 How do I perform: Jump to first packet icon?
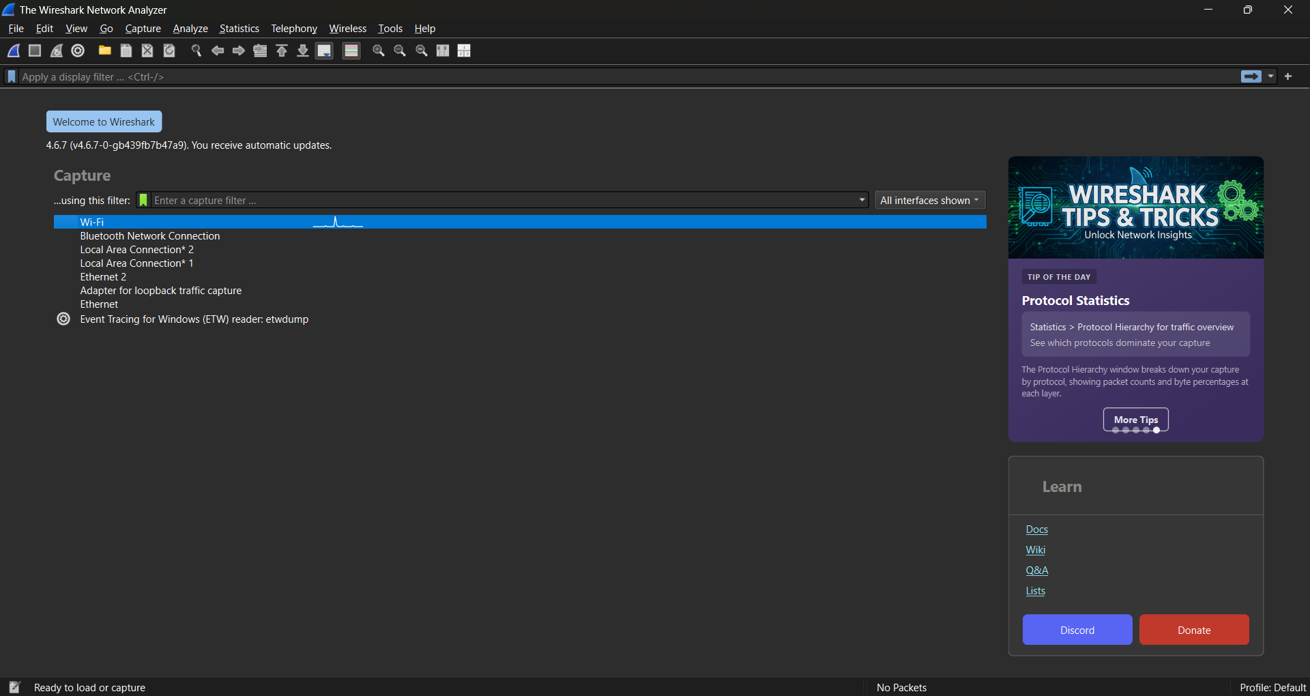pyautogui.click(x=282, y=51)
